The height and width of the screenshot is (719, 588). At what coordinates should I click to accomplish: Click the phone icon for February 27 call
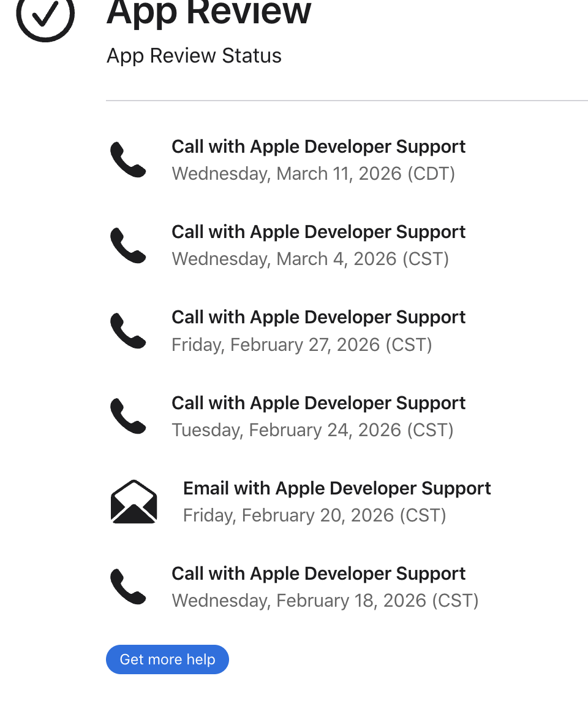coord(128,331)
